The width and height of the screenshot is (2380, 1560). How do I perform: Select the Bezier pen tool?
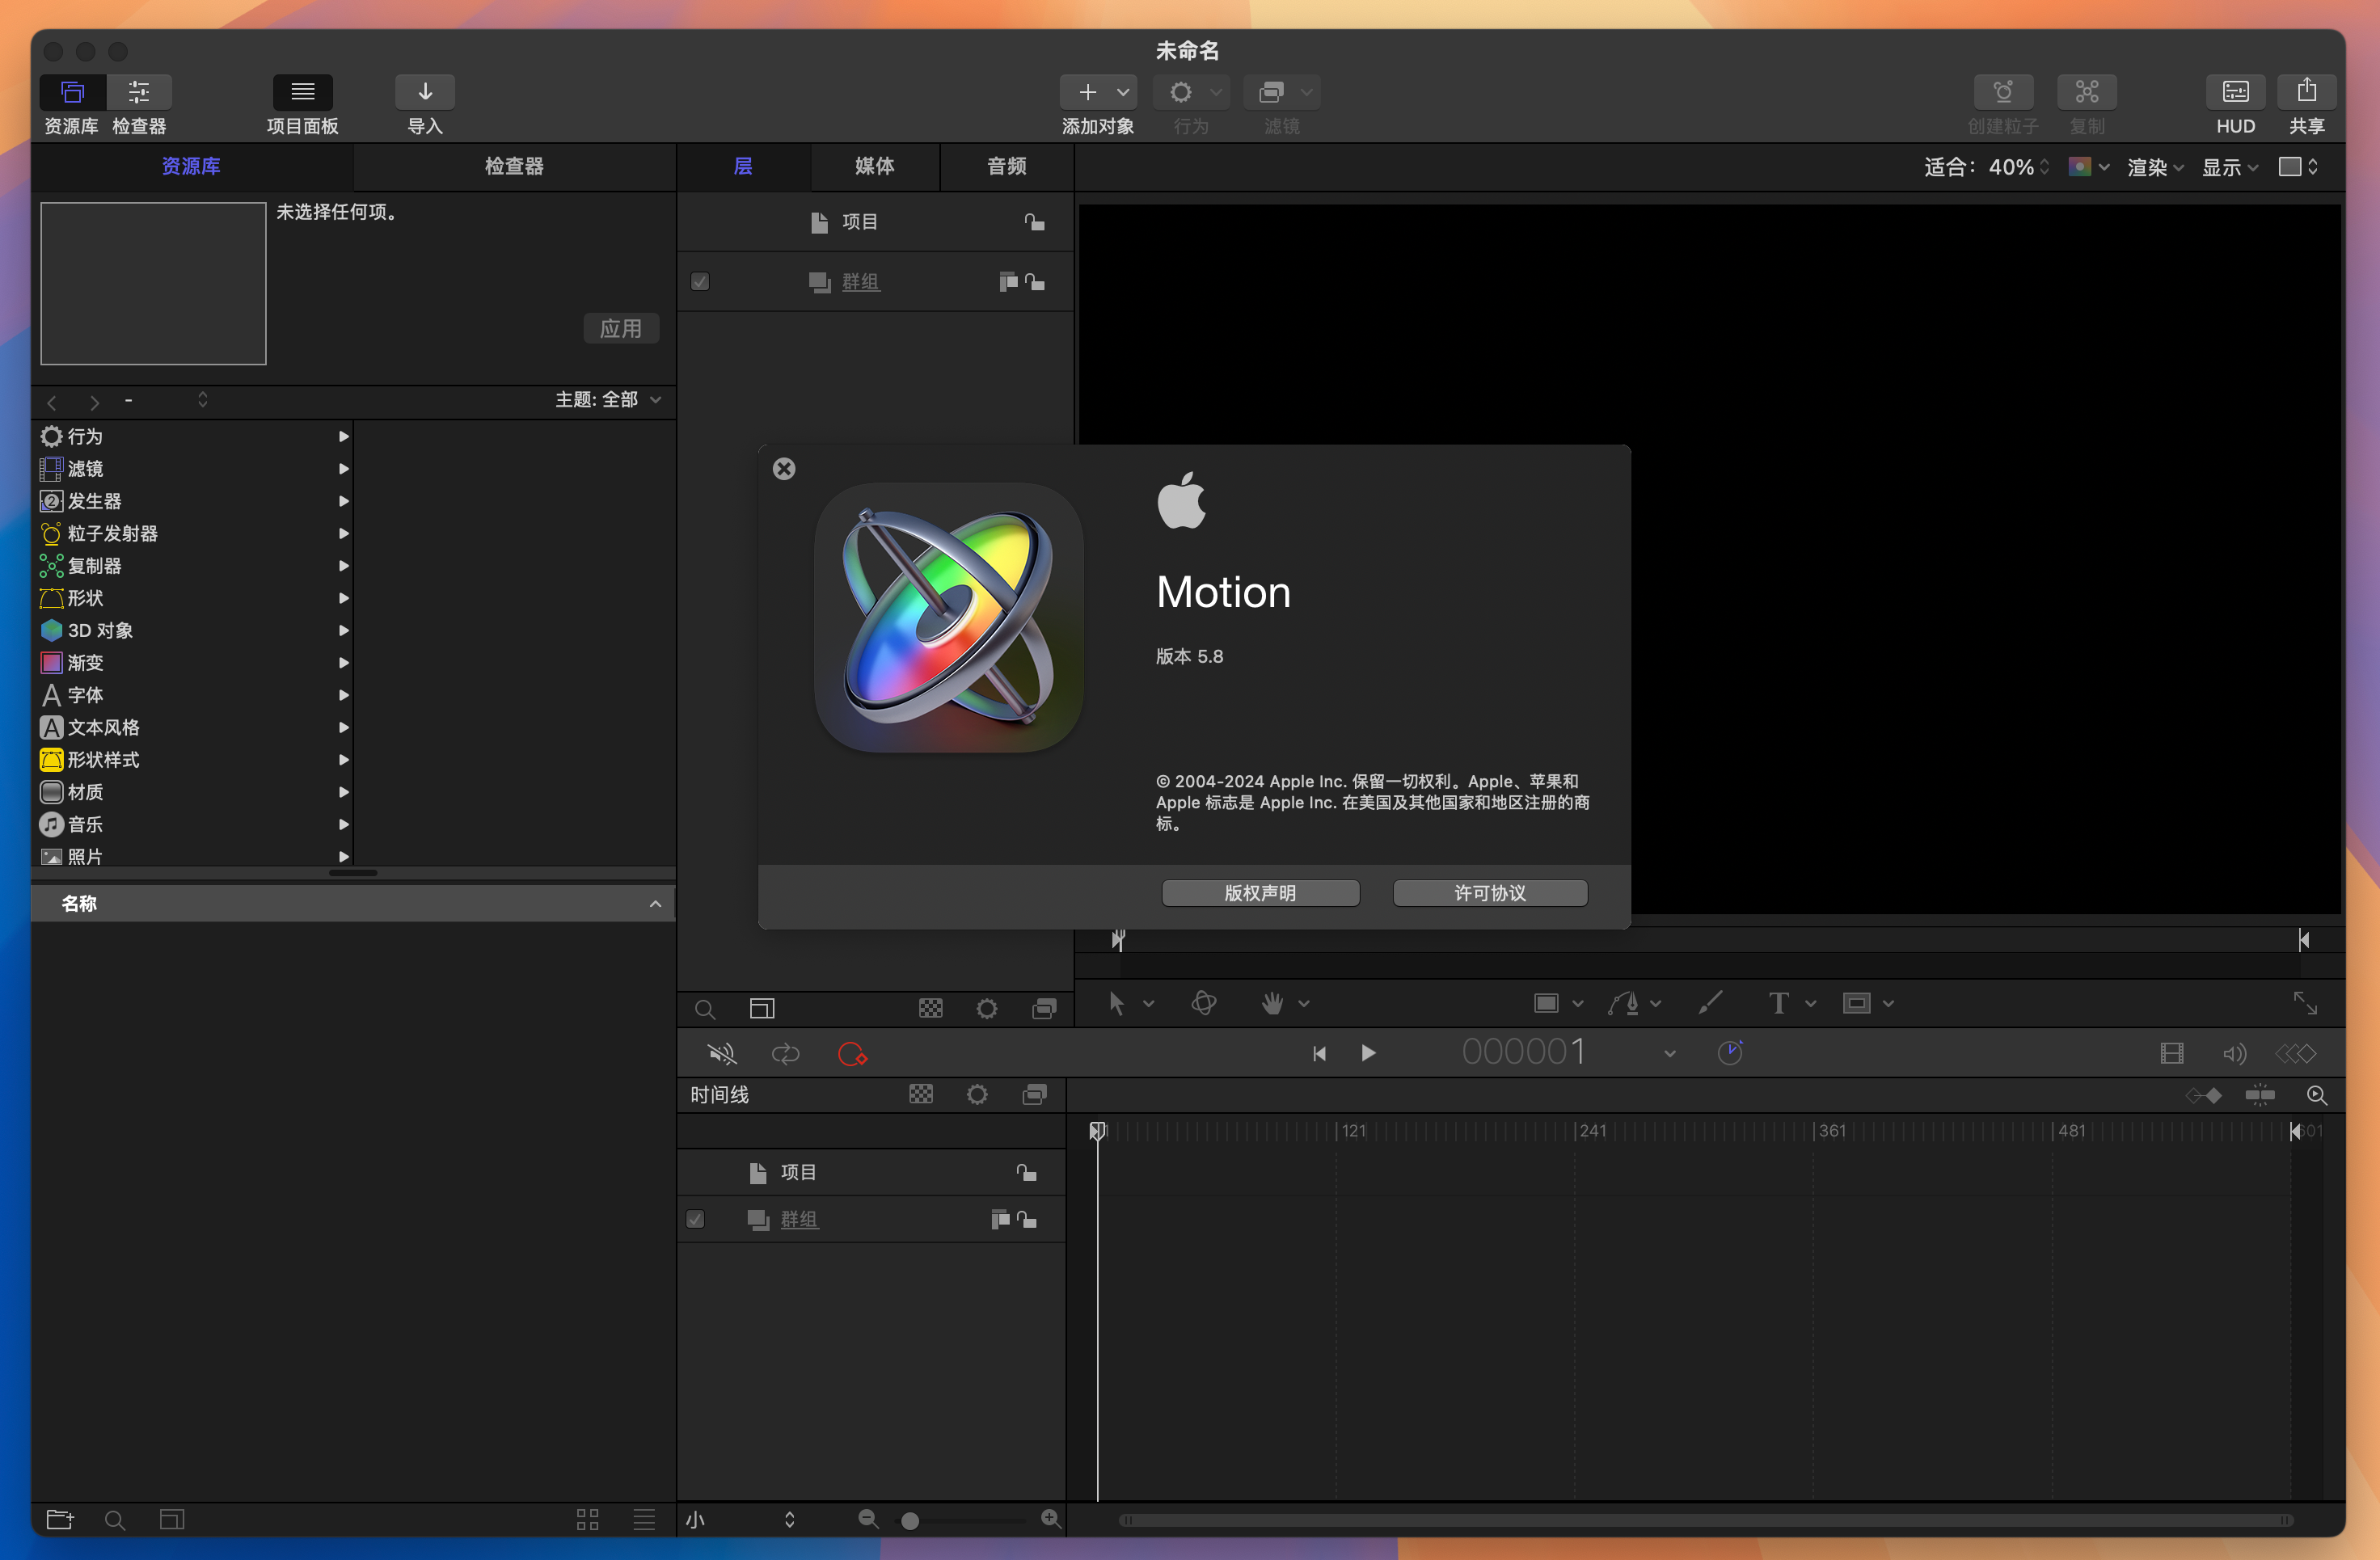tap(1623, 1003)
